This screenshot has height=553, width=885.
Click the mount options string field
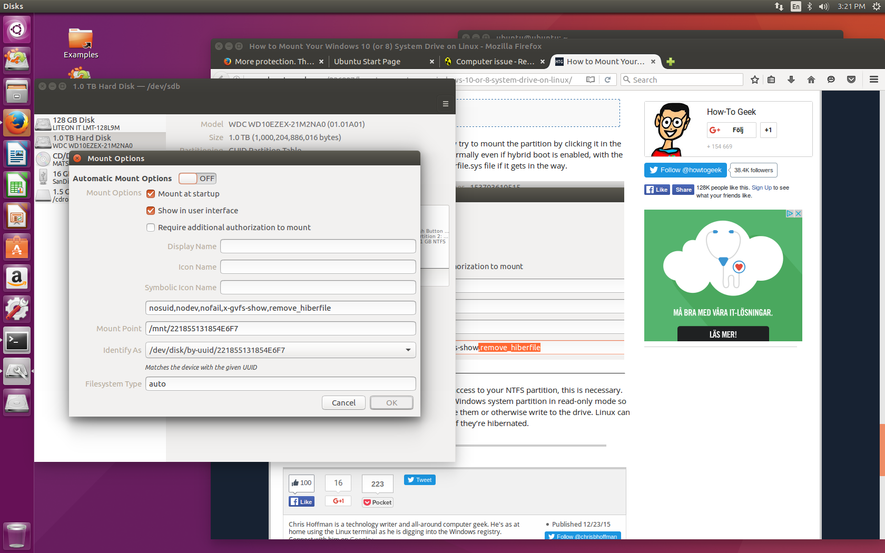pyautogui.click(x=281, y=308)
